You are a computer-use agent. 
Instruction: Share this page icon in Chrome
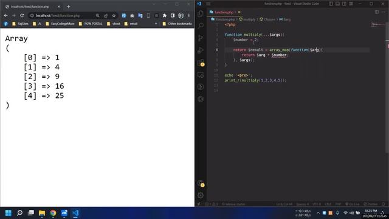click(x=106, y=15)
